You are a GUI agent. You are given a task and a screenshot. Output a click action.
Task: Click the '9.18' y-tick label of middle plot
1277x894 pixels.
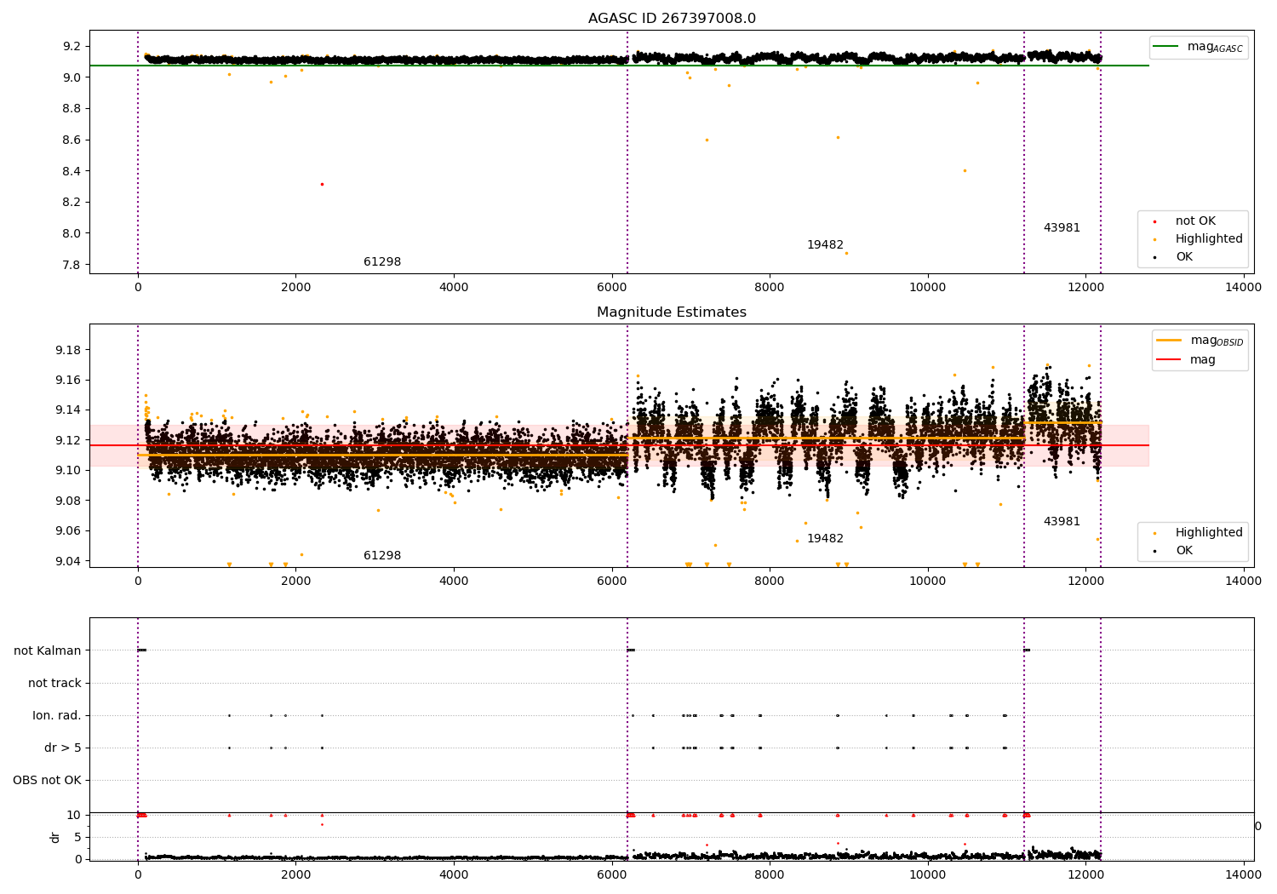(x=70, y=350)
